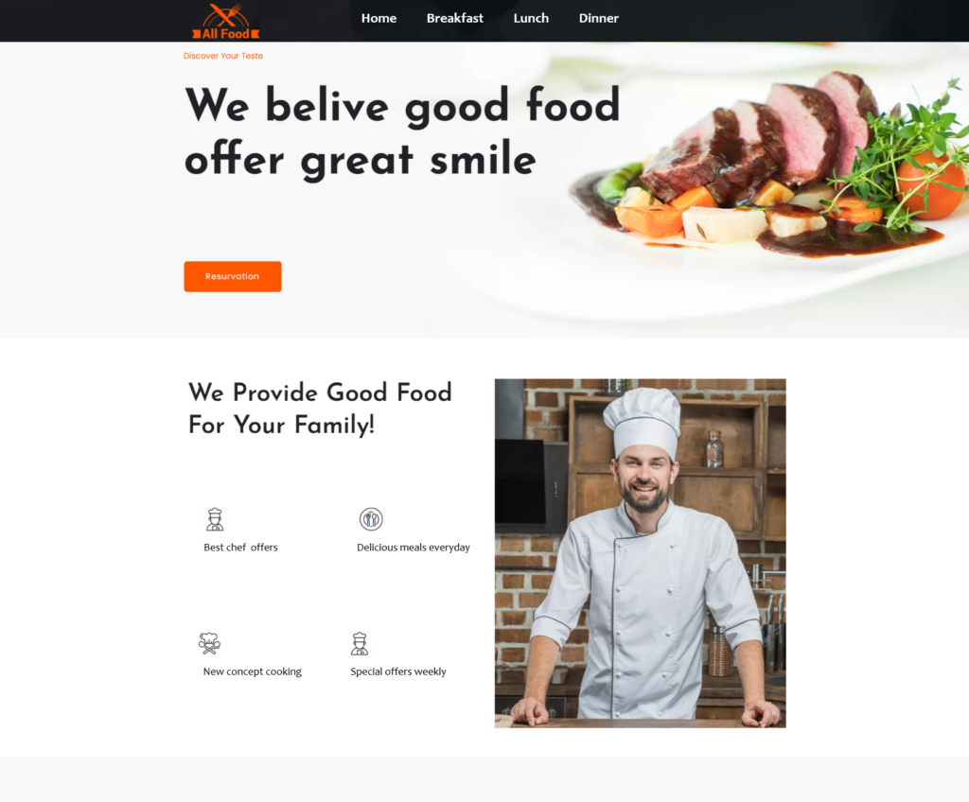Click the Best chef offers text
This screenshot has height=802, width=969.
pyautogui.click(x=240, y=548)
